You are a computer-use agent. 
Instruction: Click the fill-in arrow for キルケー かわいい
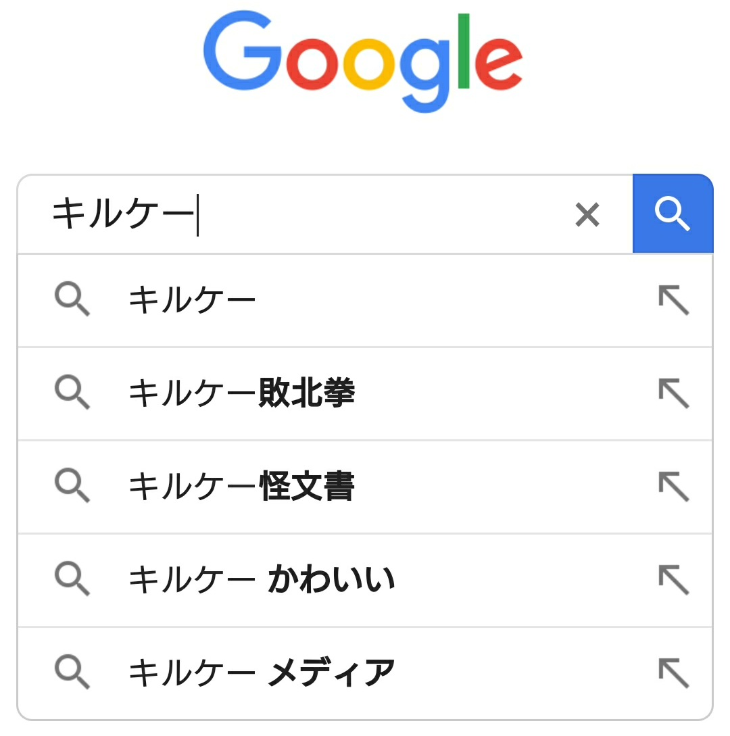click(x=673, y=580)
